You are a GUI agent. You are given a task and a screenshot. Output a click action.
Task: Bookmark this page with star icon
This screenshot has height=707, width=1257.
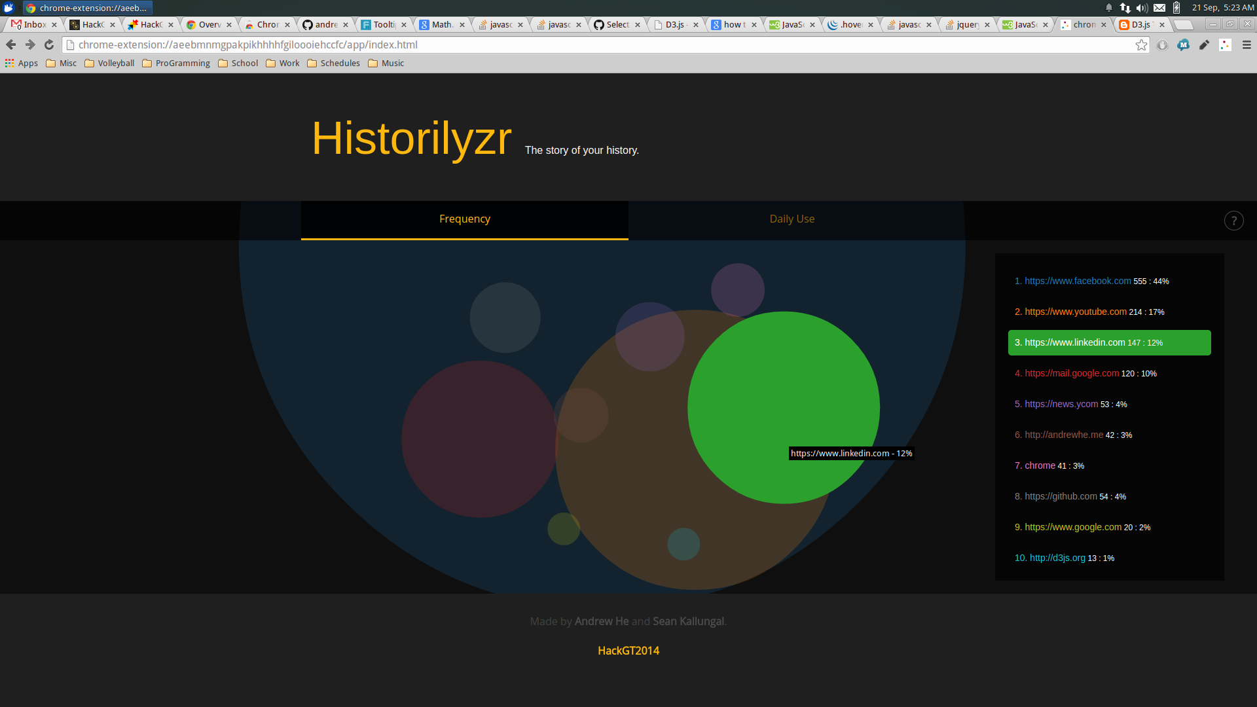point(1141,45)
